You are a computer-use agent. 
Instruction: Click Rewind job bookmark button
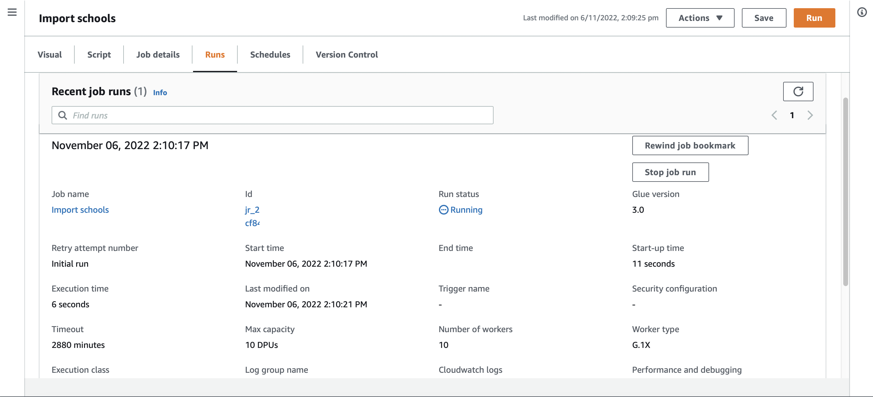tap(690, 145)
